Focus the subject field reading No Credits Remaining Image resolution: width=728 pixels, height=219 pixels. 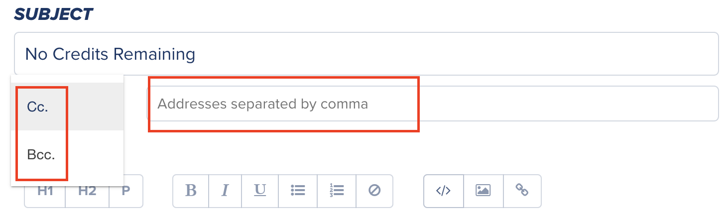366,54
